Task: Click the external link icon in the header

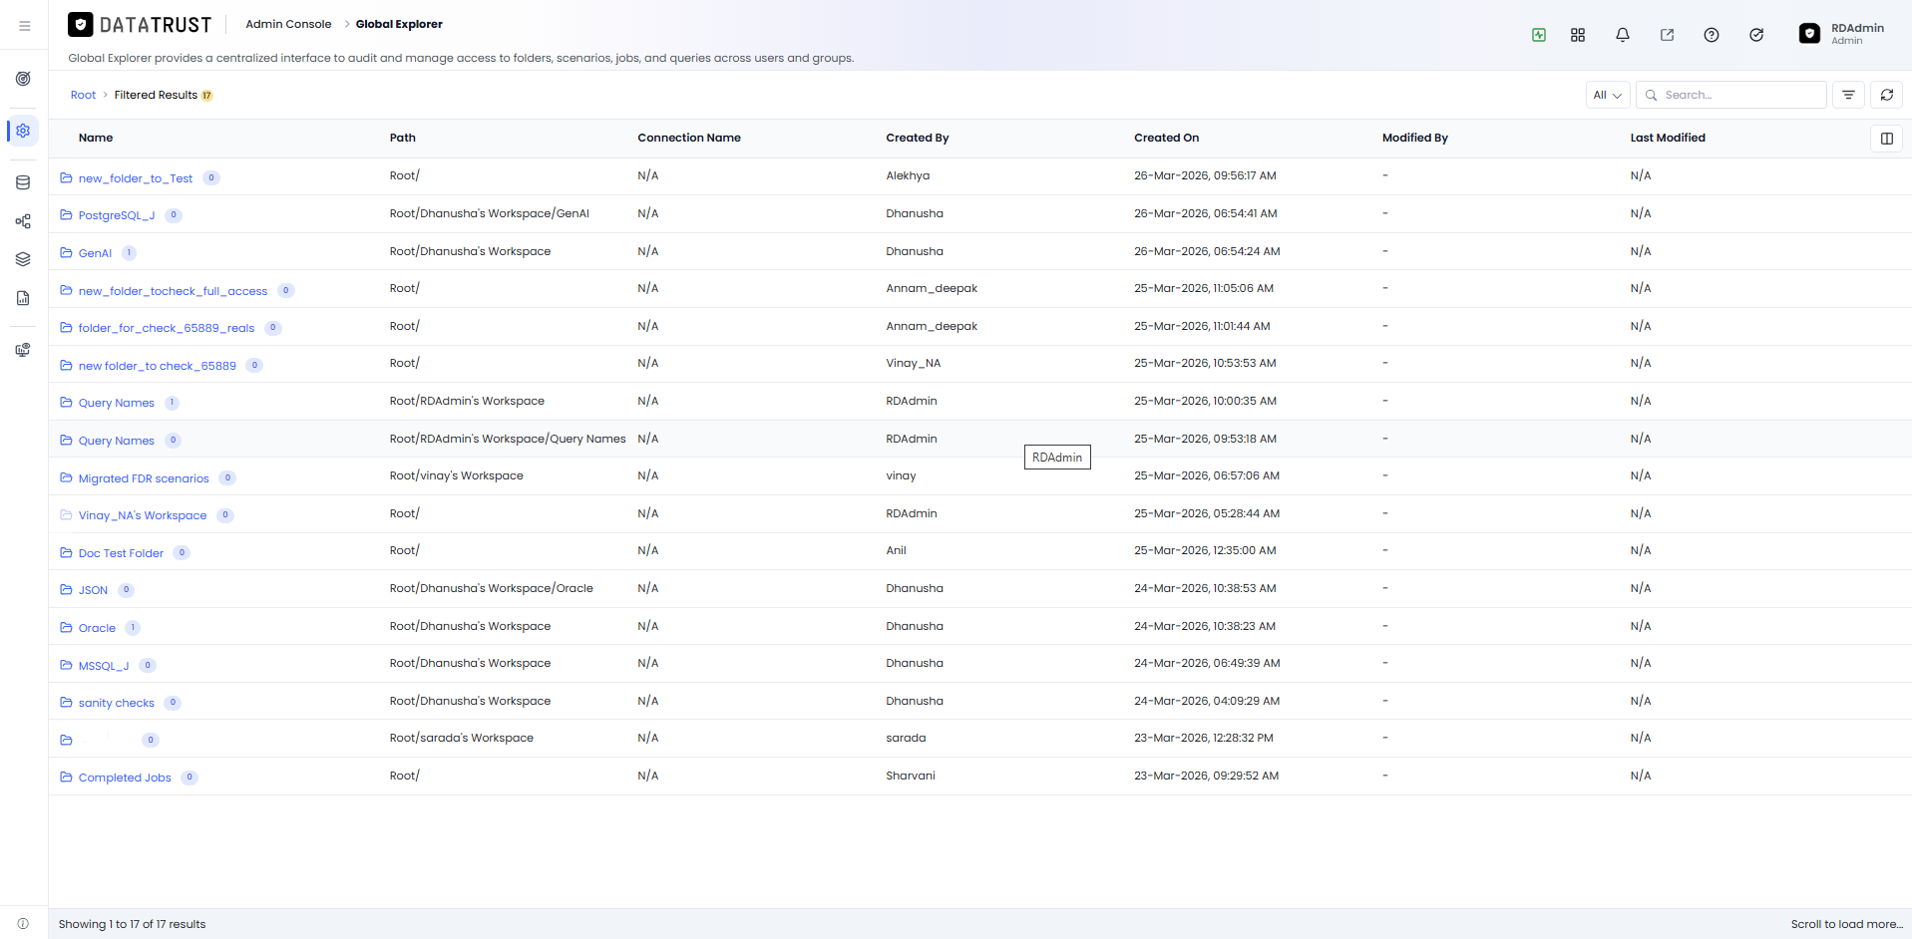Action: (x=1667, y=35)
